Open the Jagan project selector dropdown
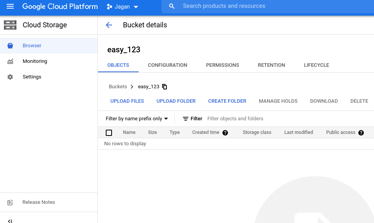 [122, 7]
